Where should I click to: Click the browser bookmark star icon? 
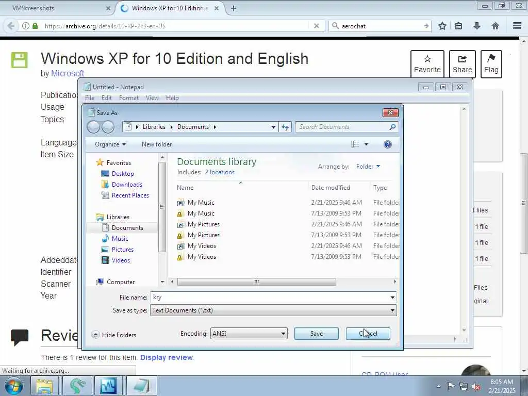coord(442,26)
